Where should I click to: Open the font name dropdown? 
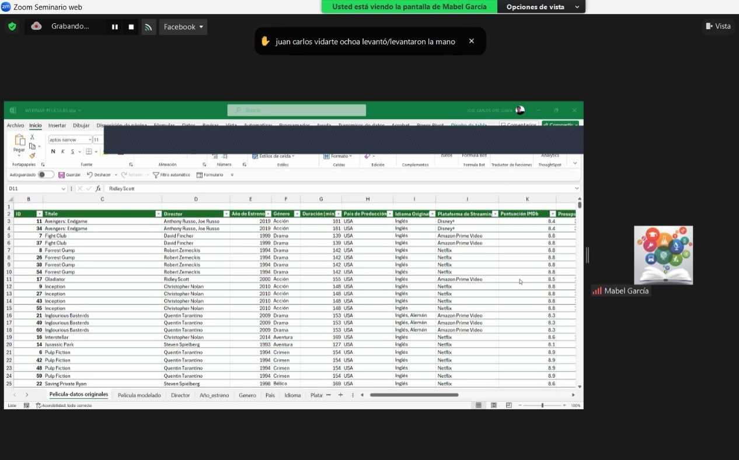[x=89, y=140]
